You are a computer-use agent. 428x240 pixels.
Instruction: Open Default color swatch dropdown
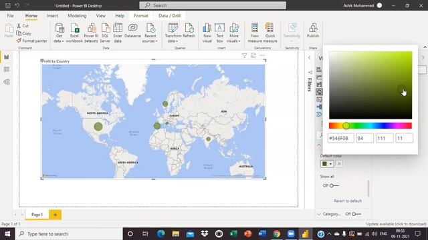(x=327, y=164)
